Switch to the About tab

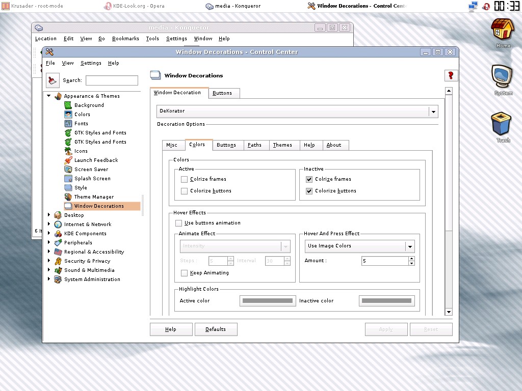coord(336,145)
